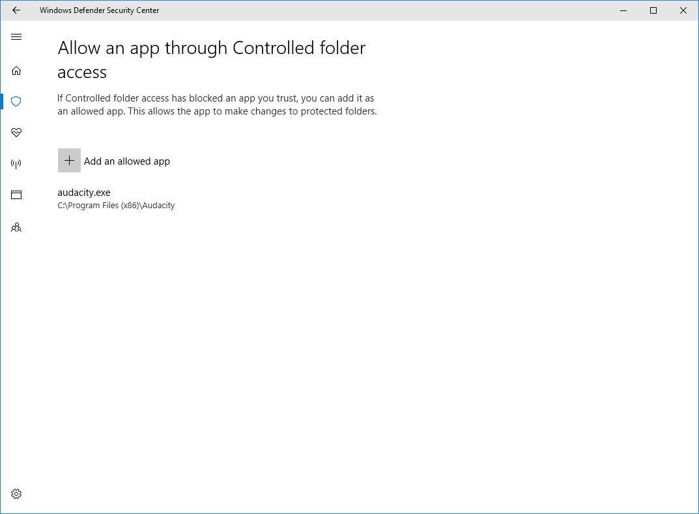Close the Windows Defender Security Center window
The image size is (699, 514).
coord(683,10)
